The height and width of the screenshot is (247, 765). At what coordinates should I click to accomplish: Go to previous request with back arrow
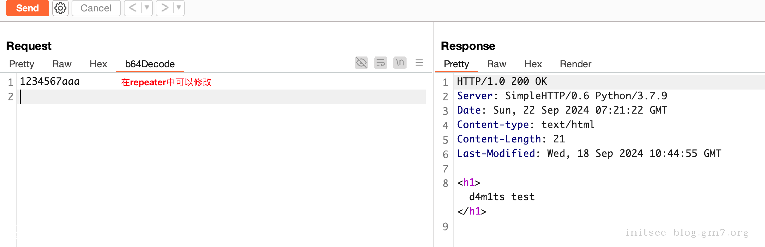[x=133, y=8]
